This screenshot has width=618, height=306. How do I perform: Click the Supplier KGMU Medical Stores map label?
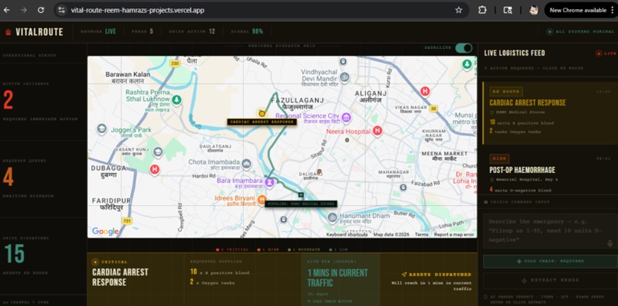(x=301, y=204)
